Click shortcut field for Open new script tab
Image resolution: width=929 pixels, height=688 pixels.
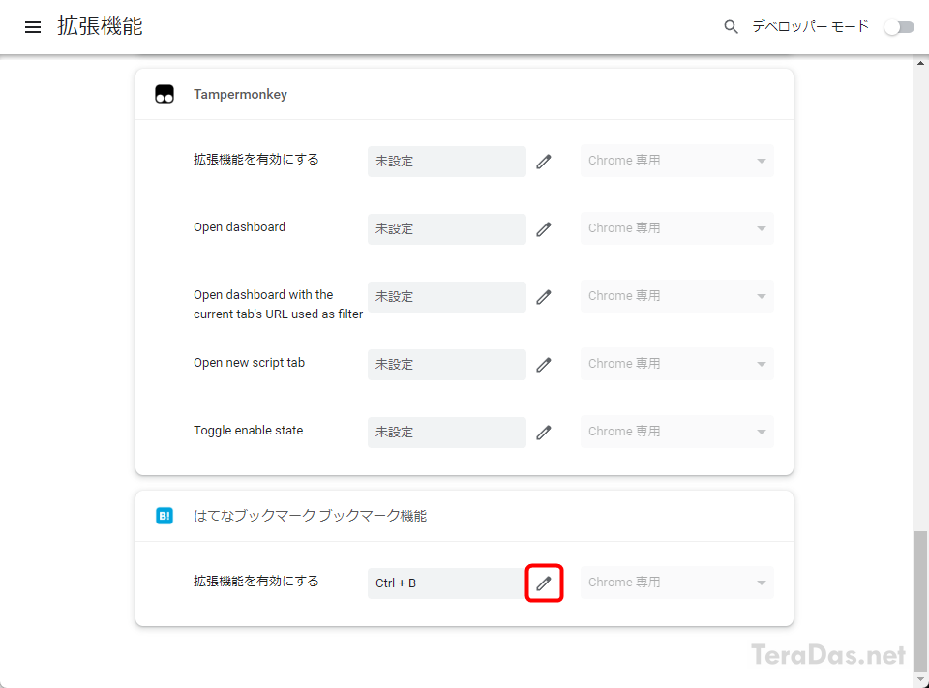(x=447, y=365)
